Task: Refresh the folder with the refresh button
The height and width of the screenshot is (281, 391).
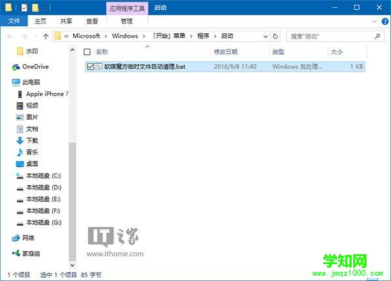Action: (275, 36)
